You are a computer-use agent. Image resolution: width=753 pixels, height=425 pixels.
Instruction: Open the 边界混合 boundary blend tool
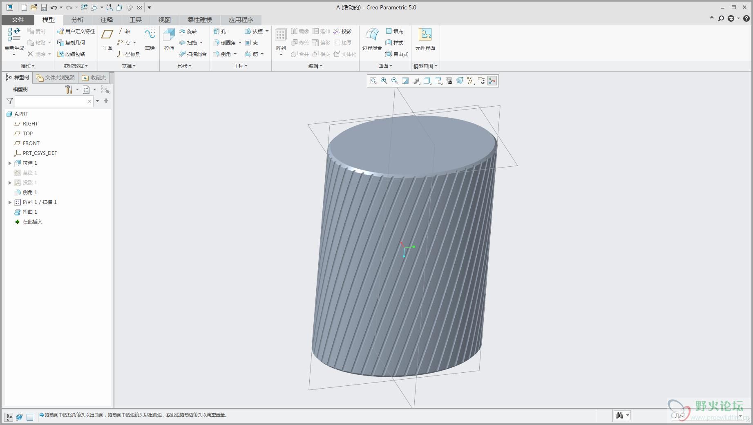pos(372,39)
